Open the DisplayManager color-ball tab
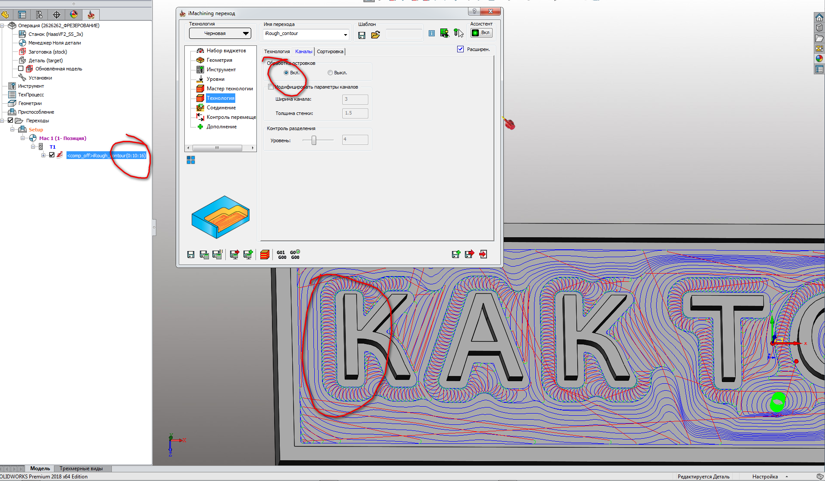The width and height of the screenshot is (825, 481). click(74, 15)
